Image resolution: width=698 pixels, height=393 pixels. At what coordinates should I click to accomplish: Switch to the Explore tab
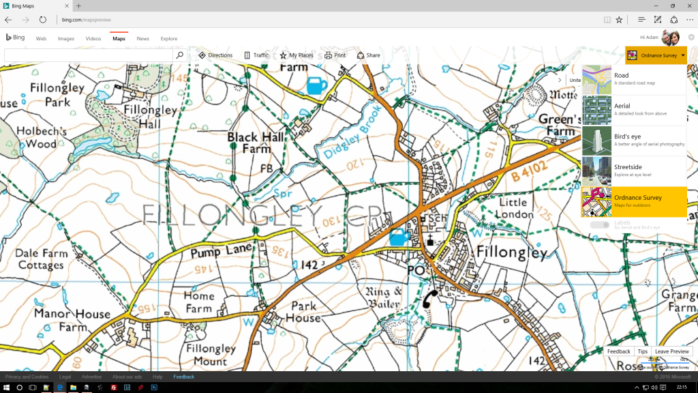[169, 39]
